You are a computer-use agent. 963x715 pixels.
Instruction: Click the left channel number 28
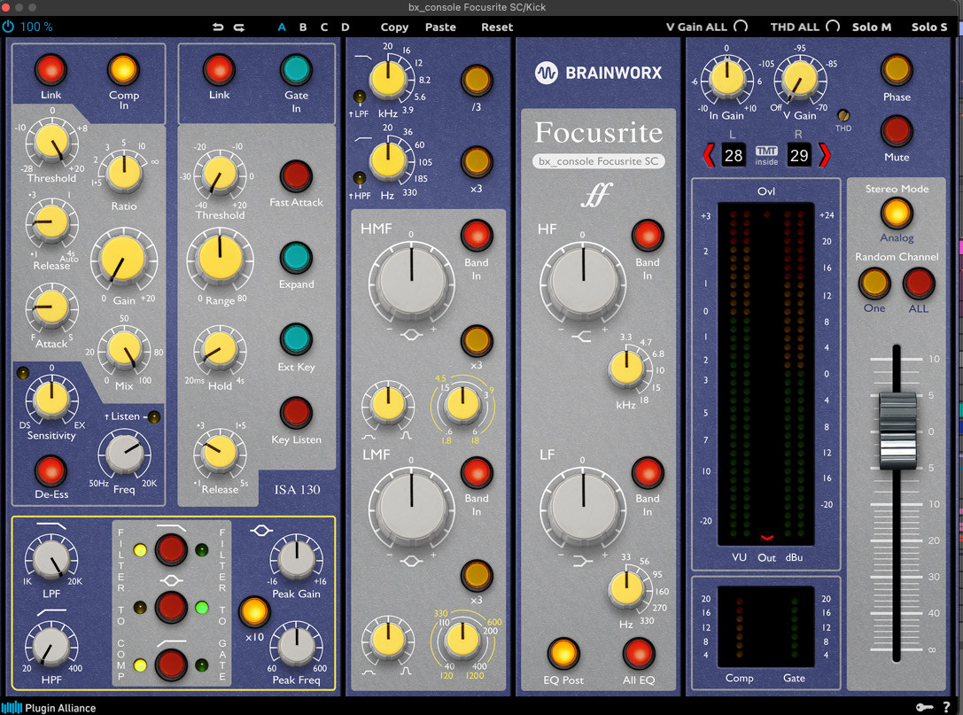click(x=734, y=155)
